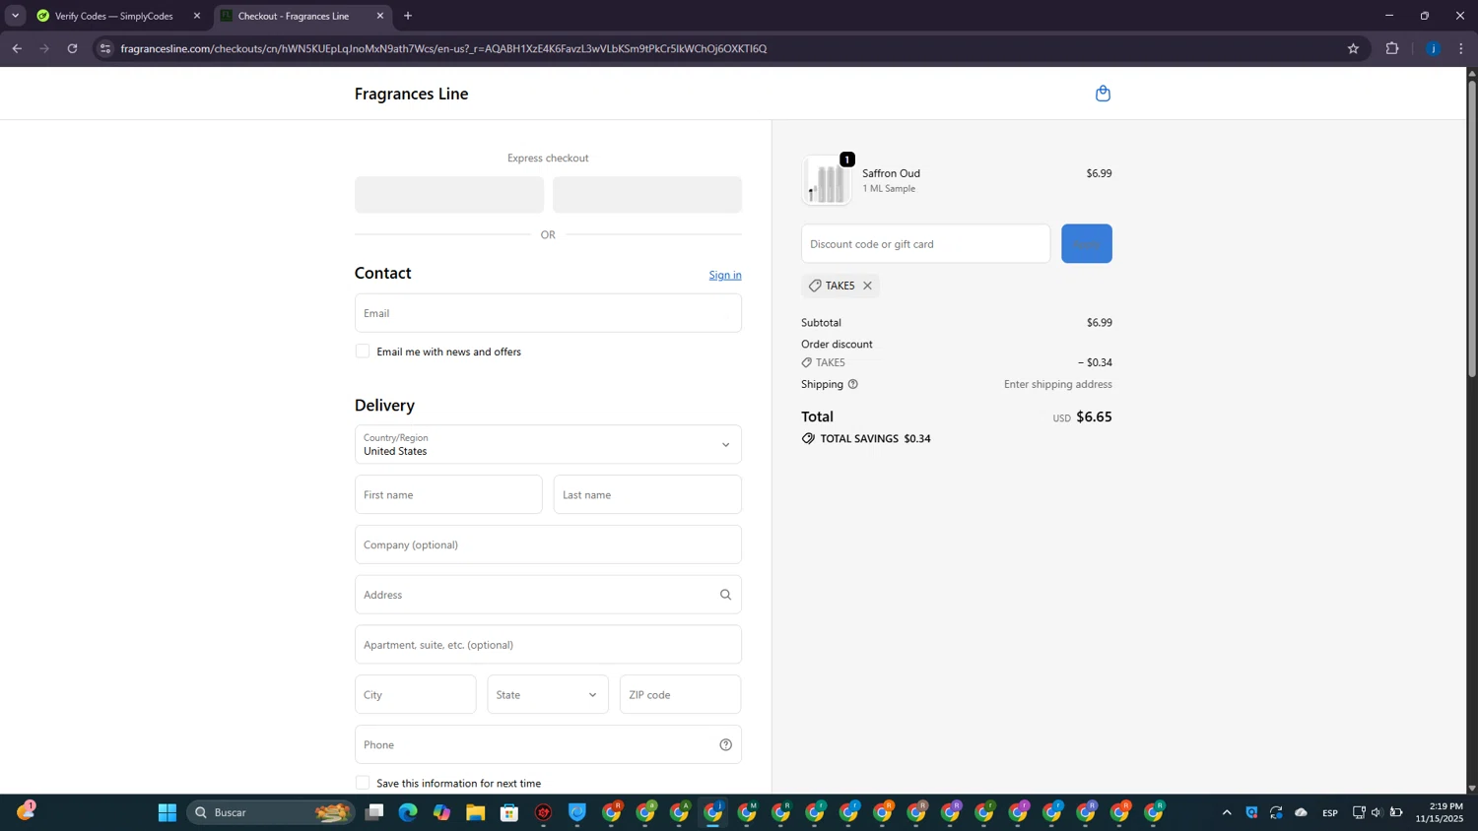Click the shipping info question mark icon
Viewport: 1478px width, 831px height.
(853, 384)
